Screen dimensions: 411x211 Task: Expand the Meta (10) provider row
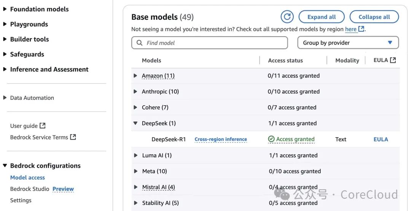click(x=136, y=171)
